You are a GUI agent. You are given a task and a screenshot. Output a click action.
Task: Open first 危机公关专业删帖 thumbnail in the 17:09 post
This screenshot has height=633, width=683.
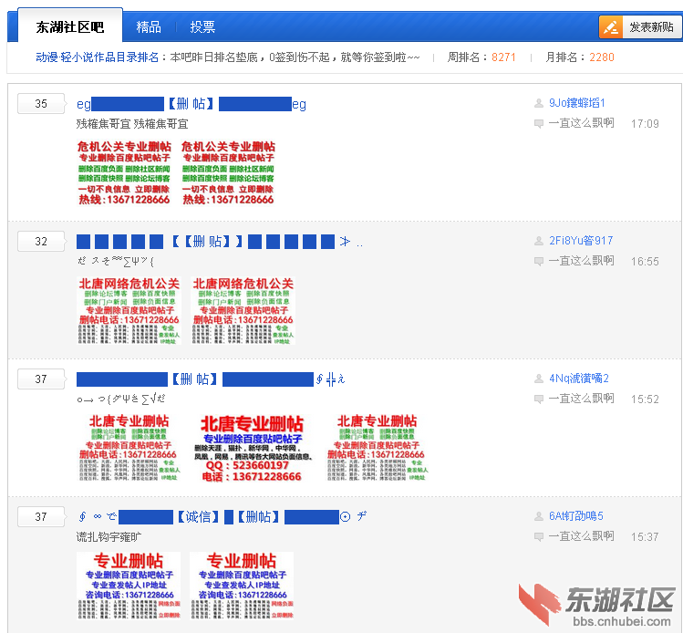pyautogui.click(x=124, y=172)
